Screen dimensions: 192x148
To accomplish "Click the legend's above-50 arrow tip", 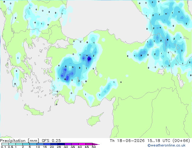I will click(96, 144).
